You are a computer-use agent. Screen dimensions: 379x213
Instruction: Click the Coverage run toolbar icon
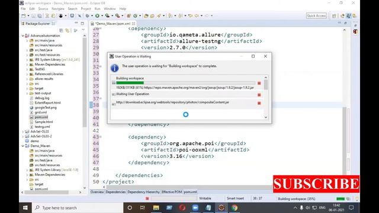pyautogui.click(x=107, y=16)
